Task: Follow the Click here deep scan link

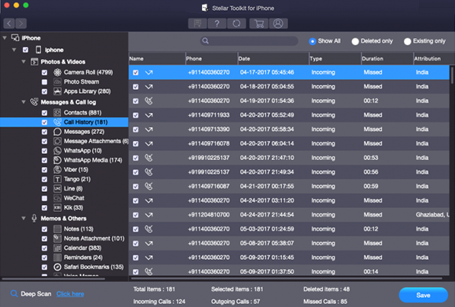Action: (70, 294)
